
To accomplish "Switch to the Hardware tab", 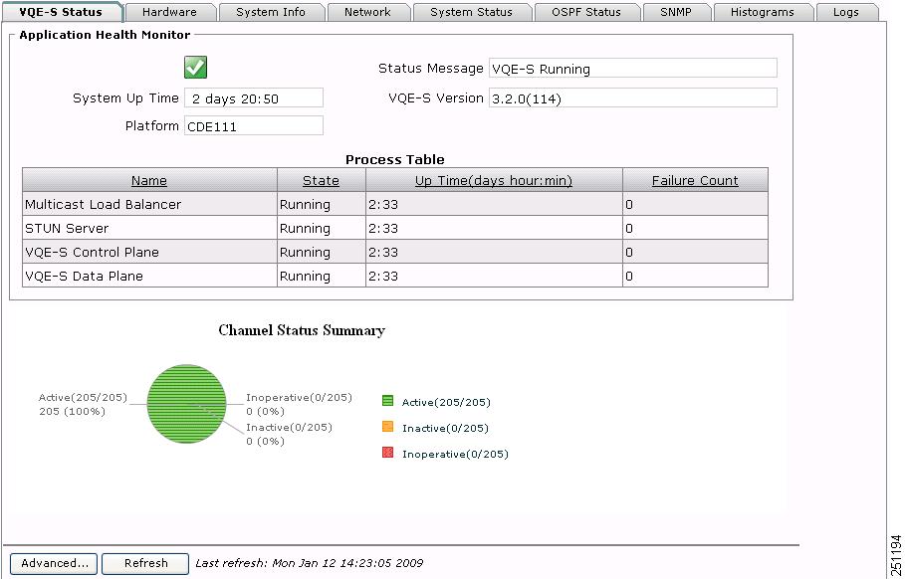I will [x=169, y=12].
